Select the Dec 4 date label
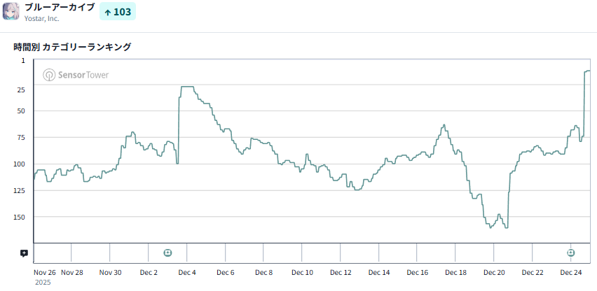597x291 pixels. 186,273
